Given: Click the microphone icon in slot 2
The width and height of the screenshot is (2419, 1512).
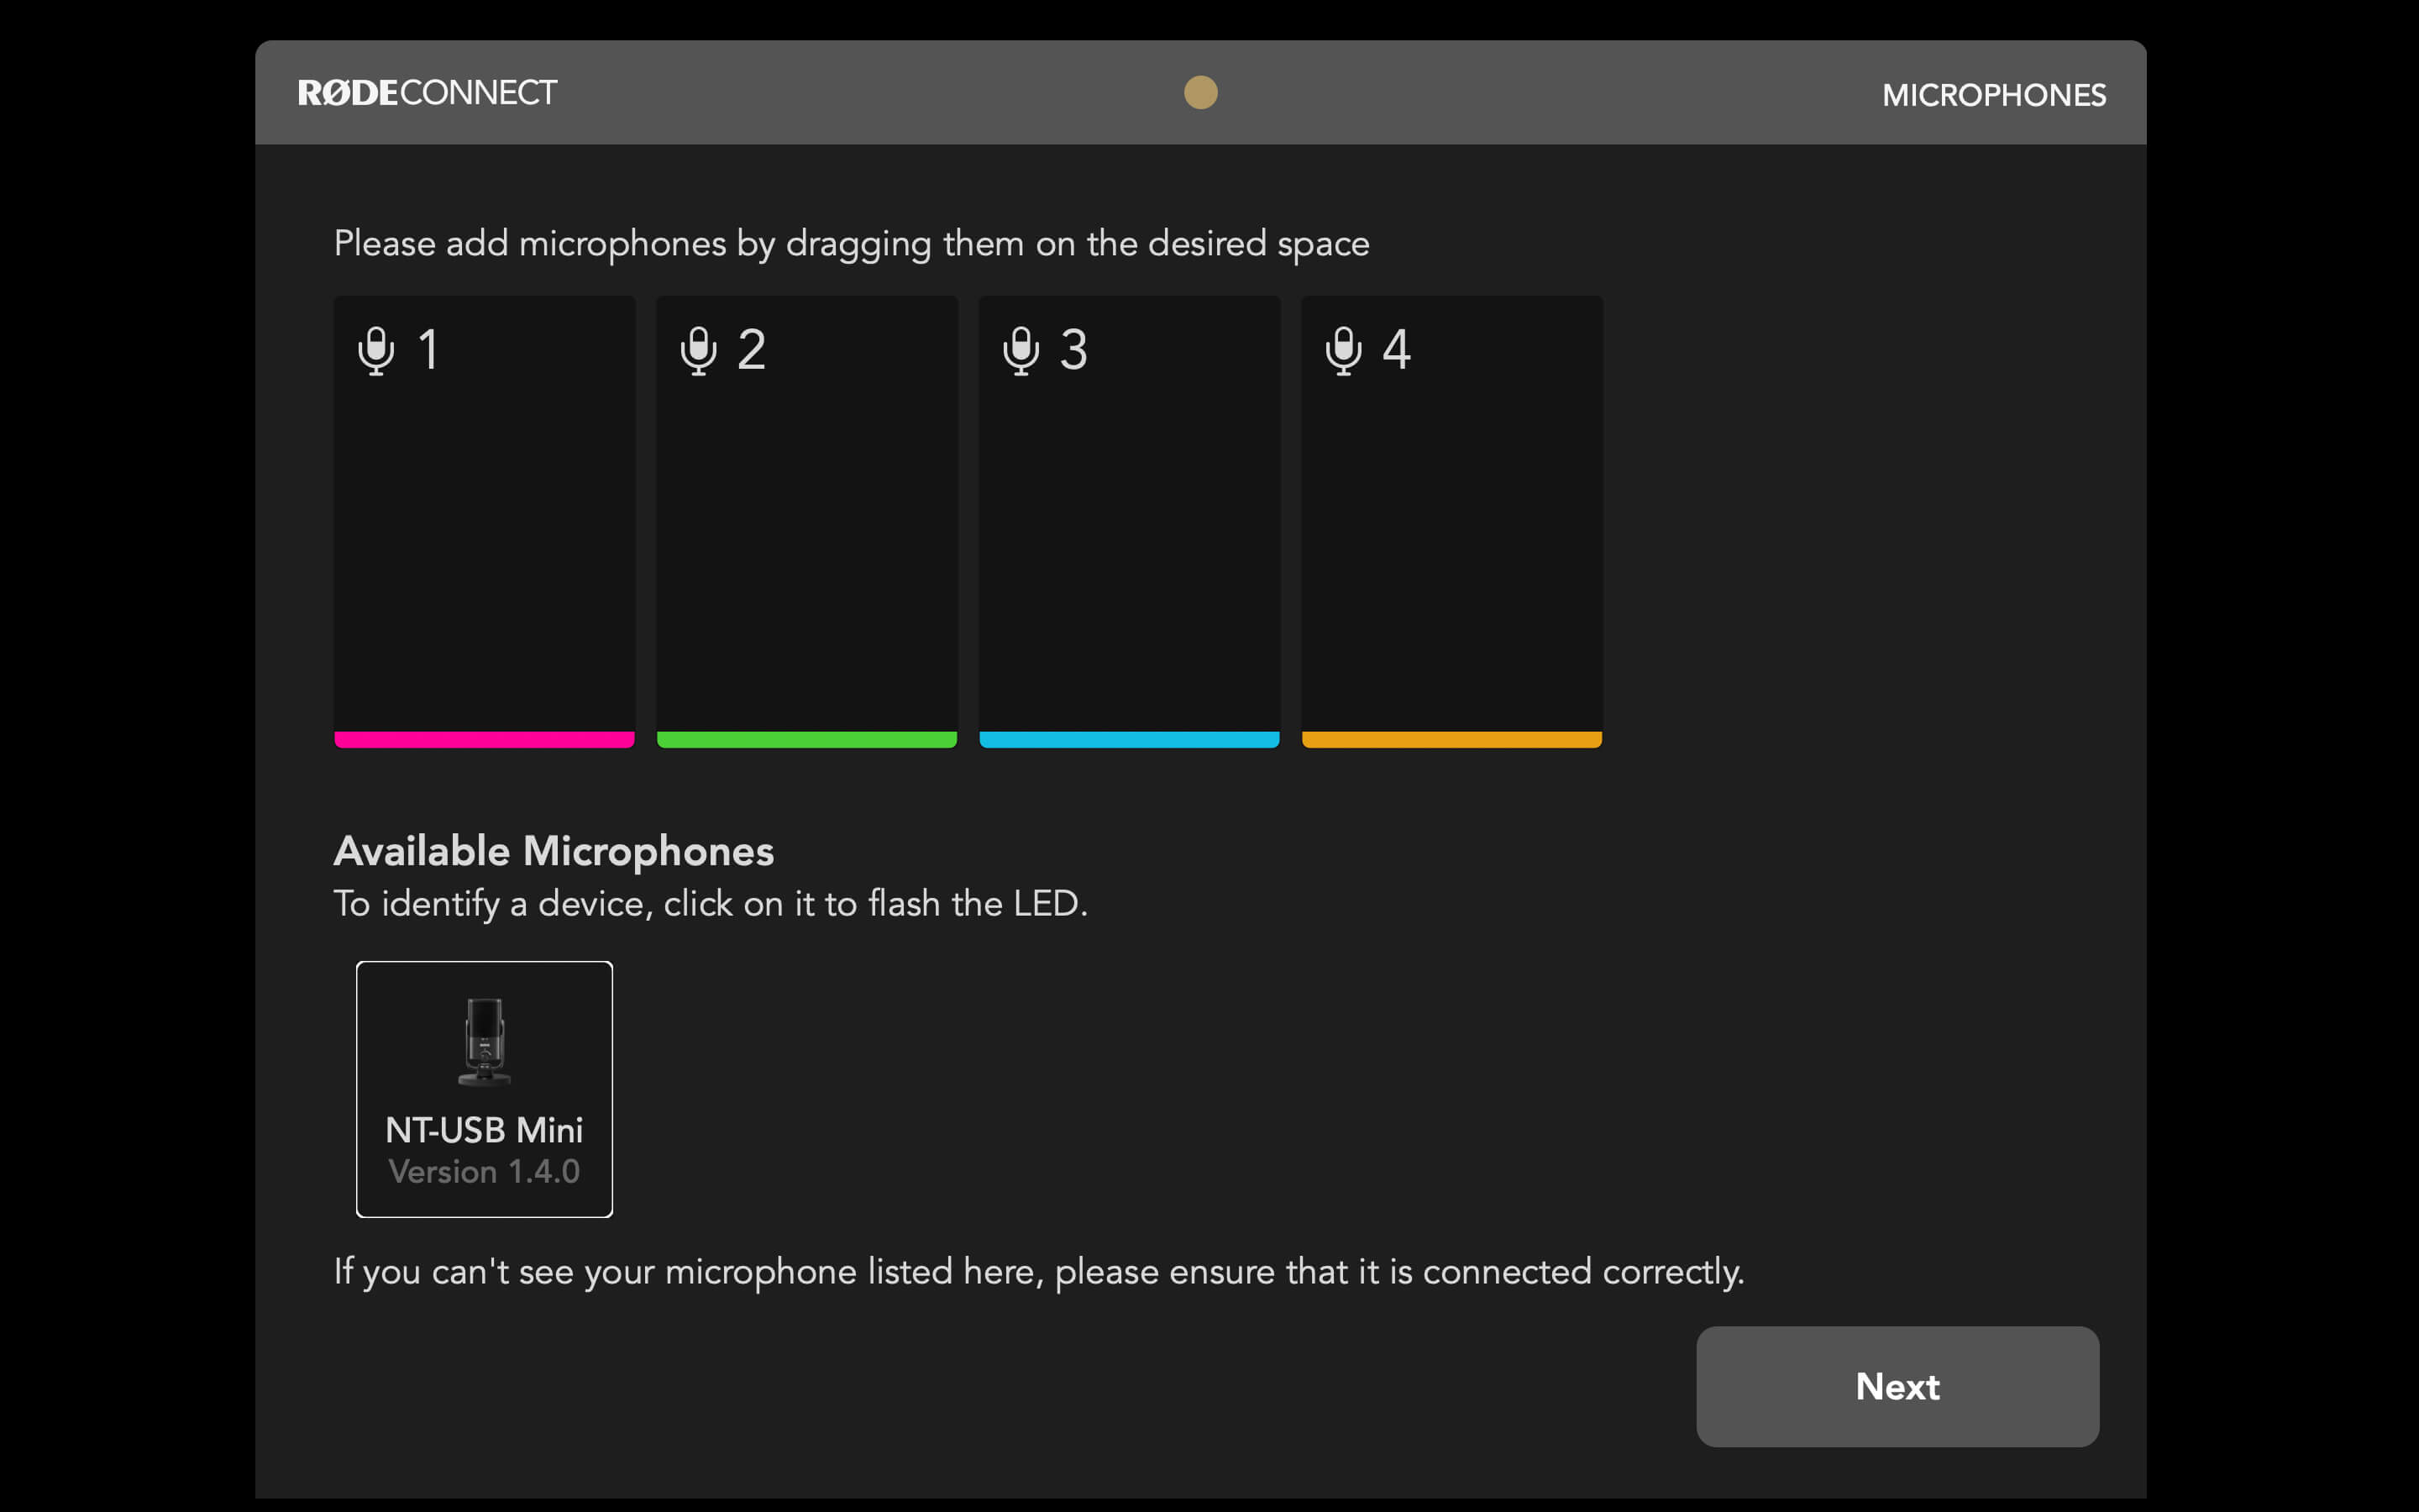Looking at the screenshot, I should tap(698, 351).
